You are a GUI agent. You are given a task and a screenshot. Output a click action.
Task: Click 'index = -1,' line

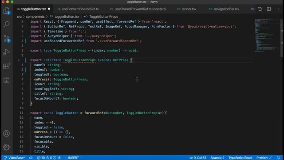click(44, 123)
